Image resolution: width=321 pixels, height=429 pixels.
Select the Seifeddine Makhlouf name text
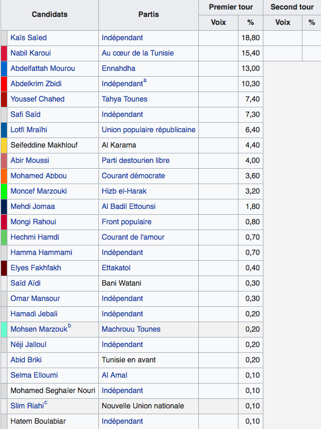pos(44,145)
